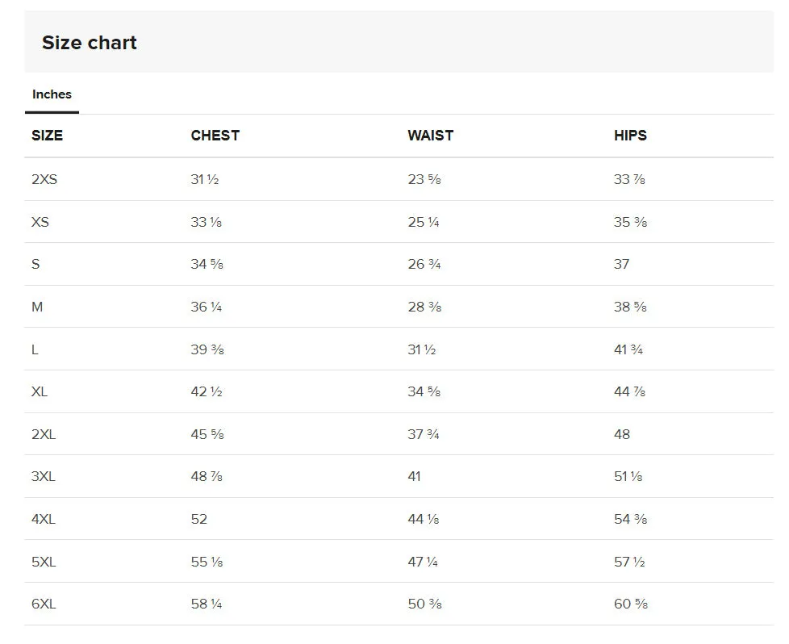The width and height of the screenshot is (789, 644).
Task: Click the S size row label
Action: [35, 265]
